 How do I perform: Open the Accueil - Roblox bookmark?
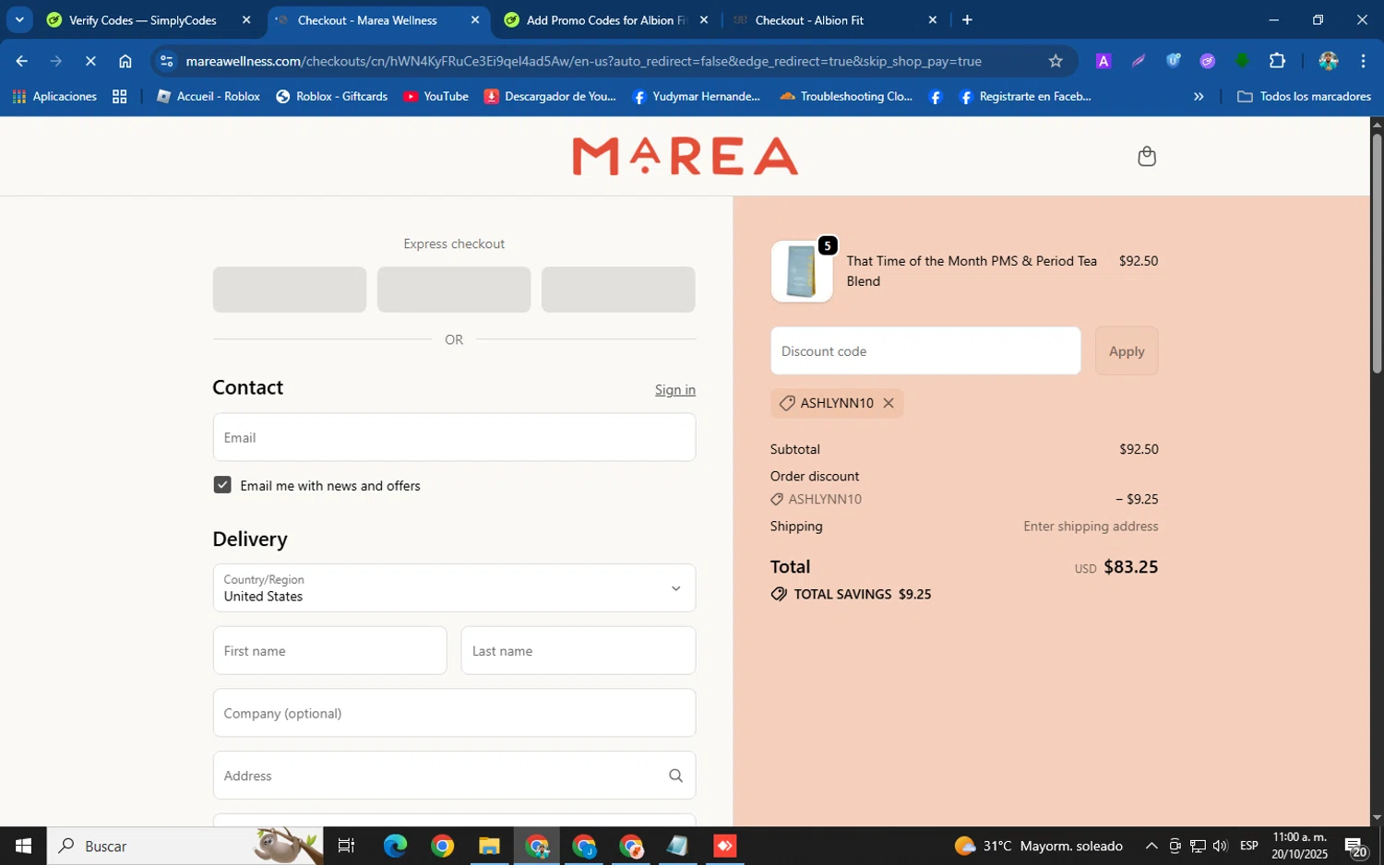tap(209, 96)
